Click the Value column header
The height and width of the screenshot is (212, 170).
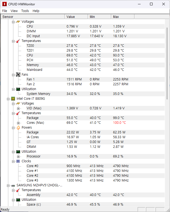pos(76,17)
